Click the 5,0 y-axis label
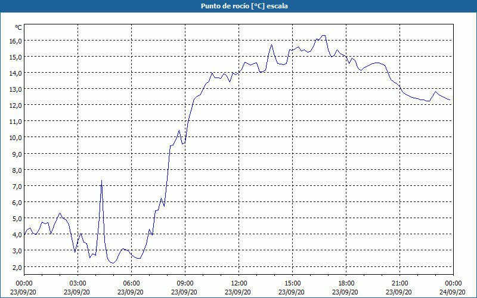Image resolution: width=477 pixels, height=298 pixels. coord(17,219)
